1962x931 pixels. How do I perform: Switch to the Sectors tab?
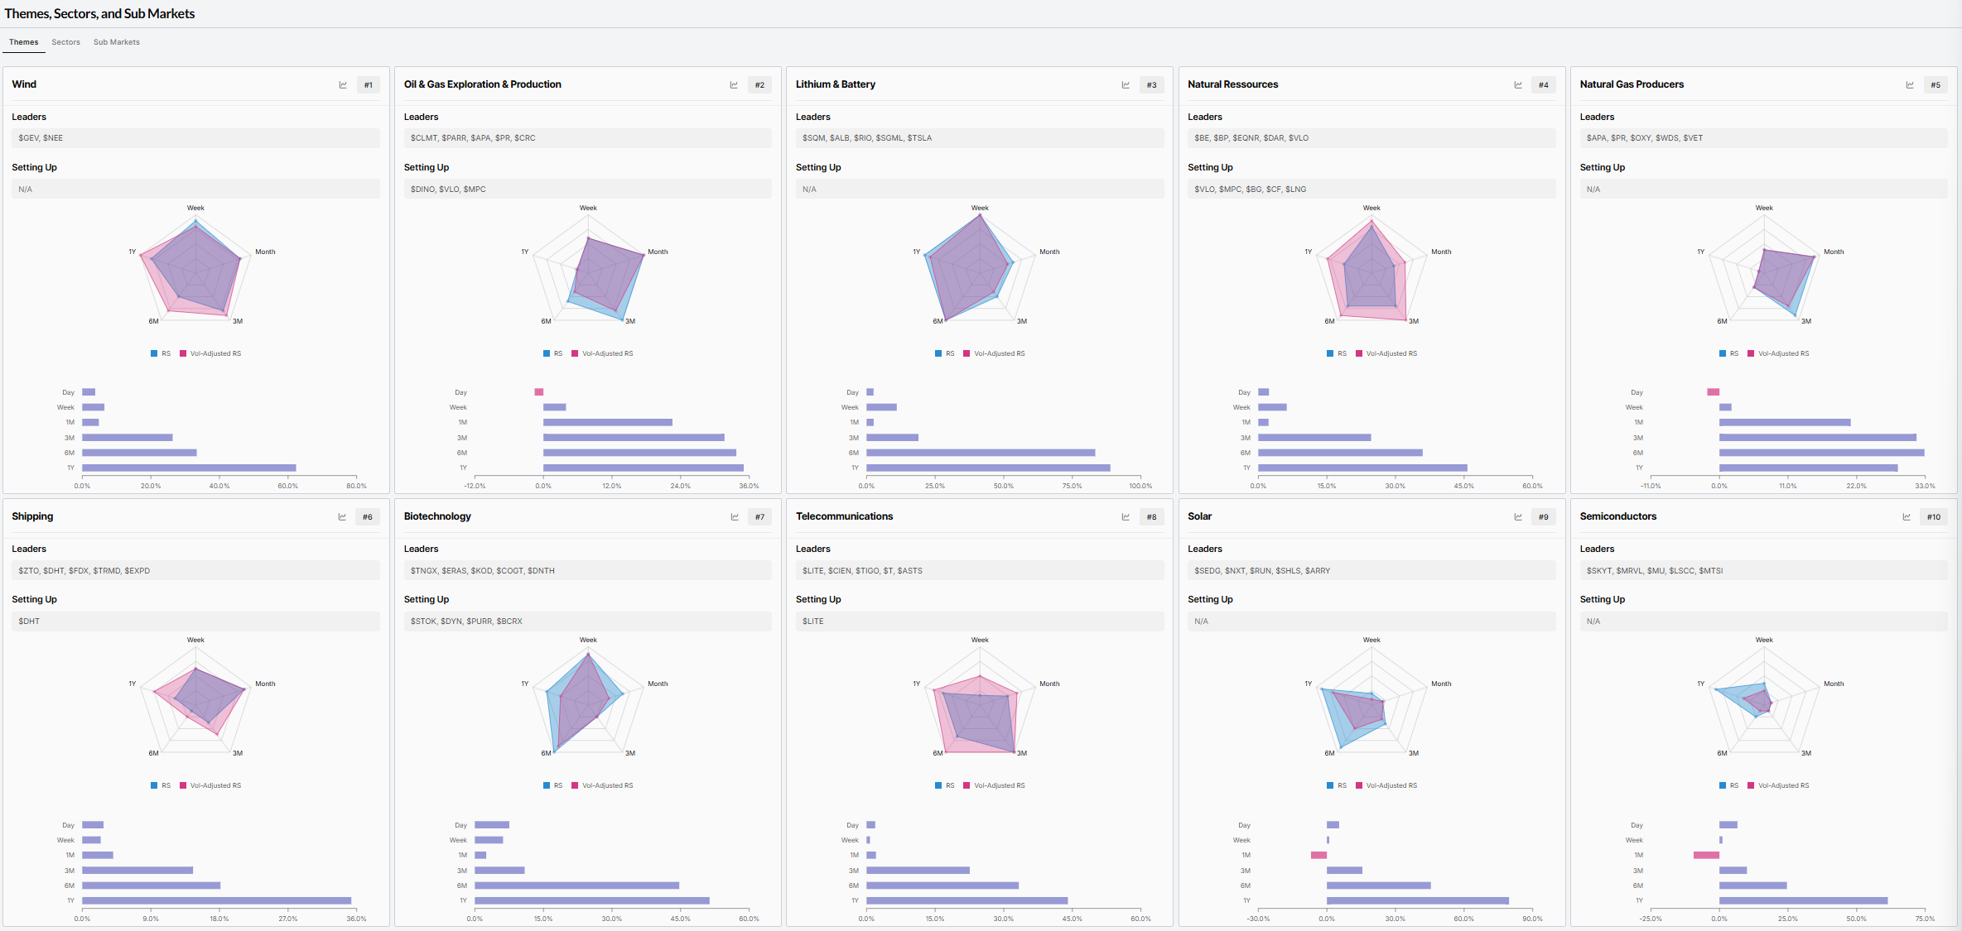click(65, 42)
